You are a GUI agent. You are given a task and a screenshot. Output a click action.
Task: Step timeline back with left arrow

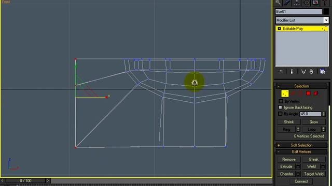coord(2,180)
